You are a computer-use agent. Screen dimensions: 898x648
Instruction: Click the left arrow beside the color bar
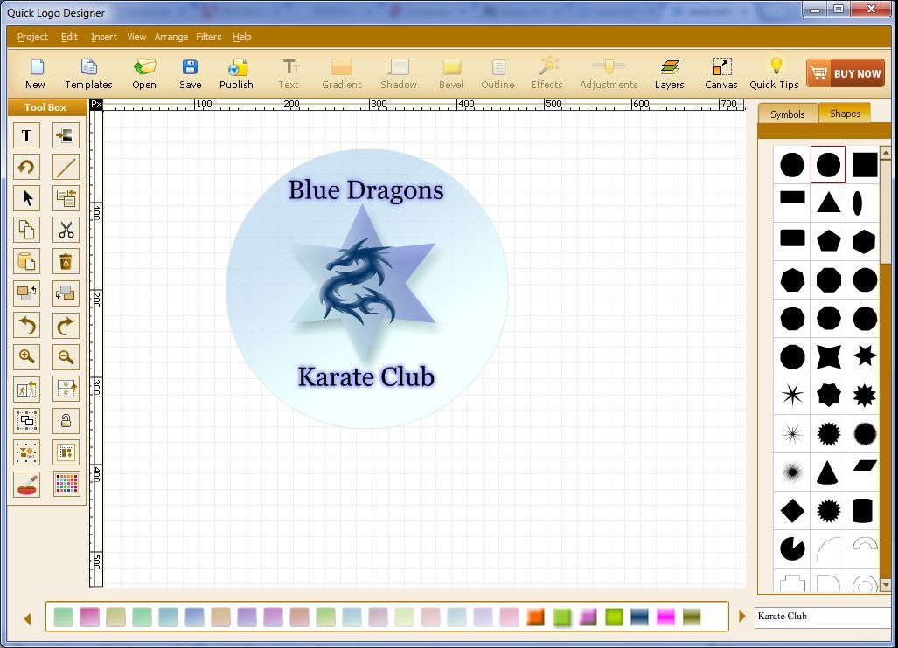pyautogui.click(x=27, y=617)
